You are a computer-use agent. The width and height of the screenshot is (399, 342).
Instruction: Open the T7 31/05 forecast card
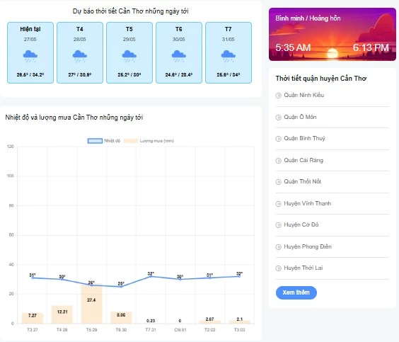coord(229,52)
